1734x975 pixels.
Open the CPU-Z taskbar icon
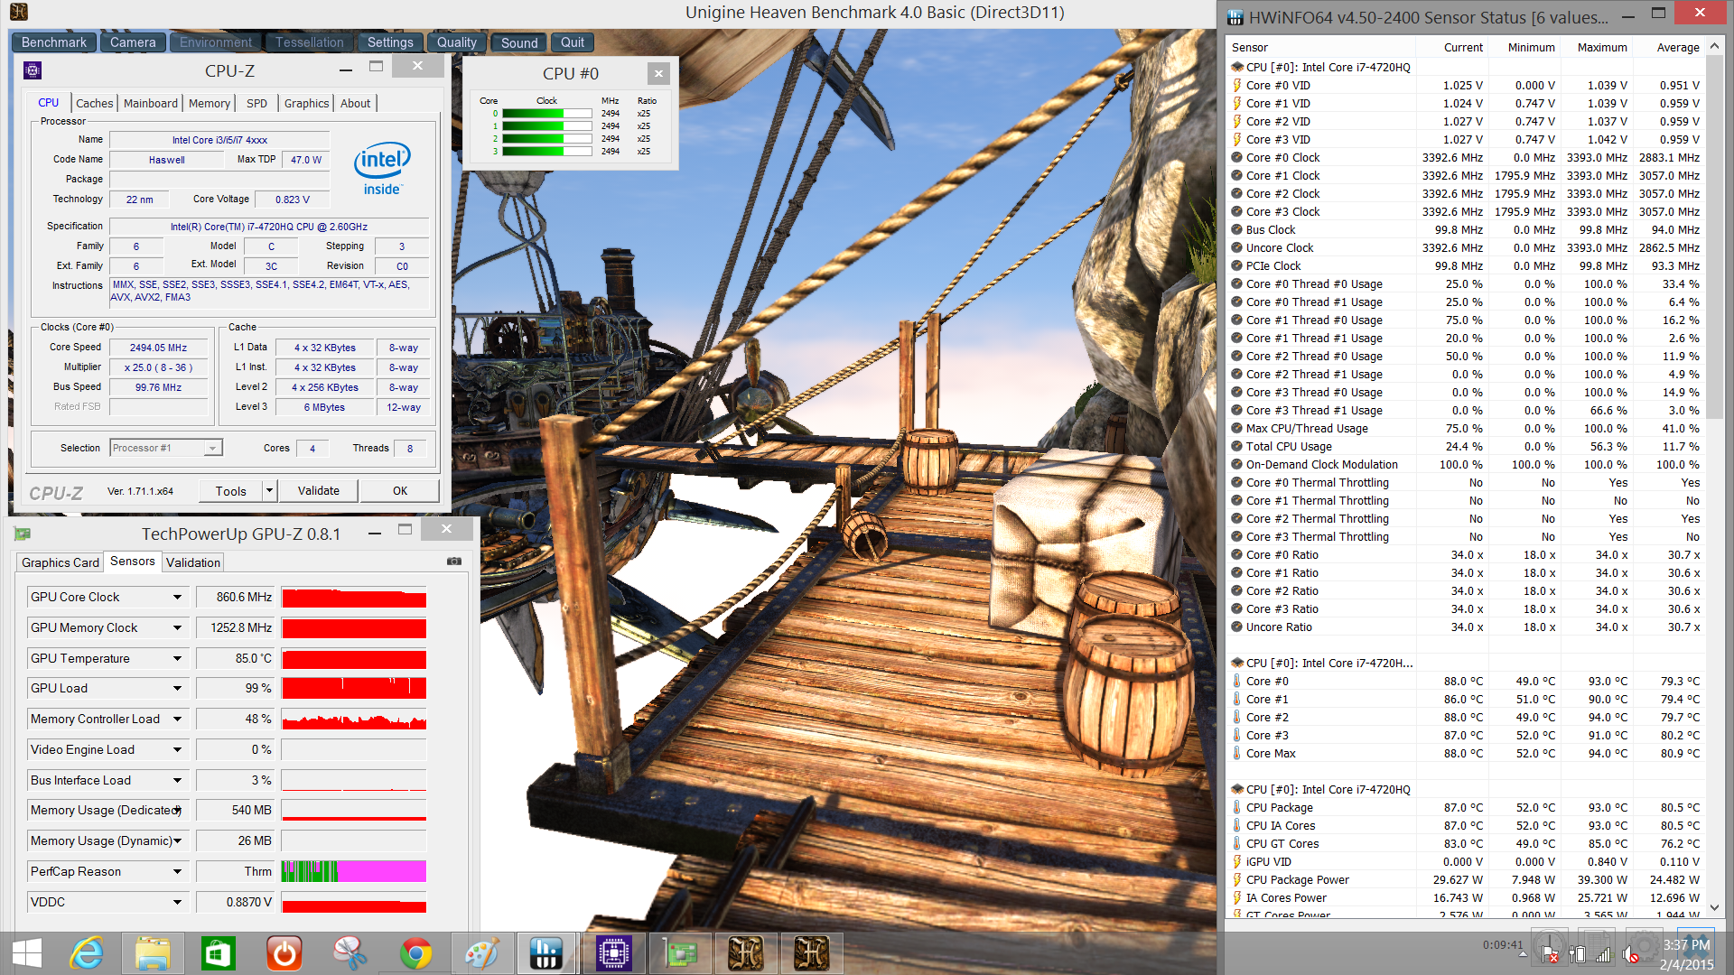[613, 953]
